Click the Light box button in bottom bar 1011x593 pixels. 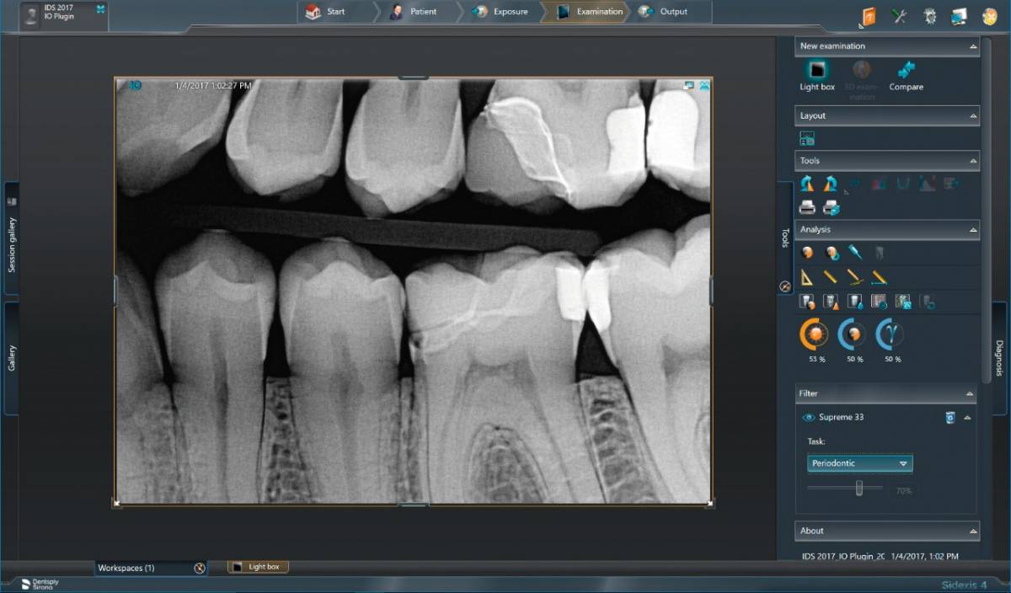coord(258,567)
